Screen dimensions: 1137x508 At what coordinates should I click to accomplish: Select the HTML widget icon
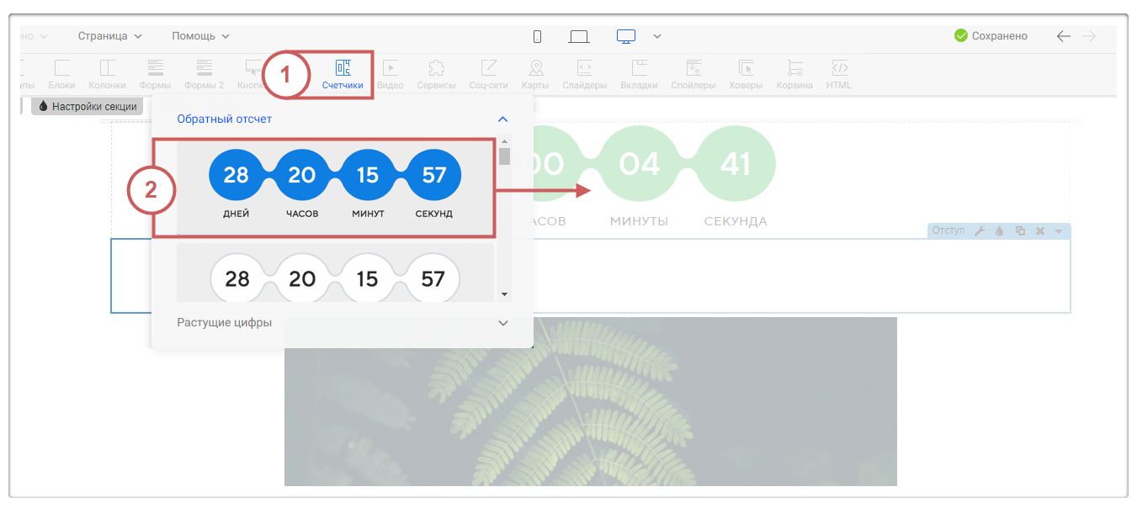point(838,74)
